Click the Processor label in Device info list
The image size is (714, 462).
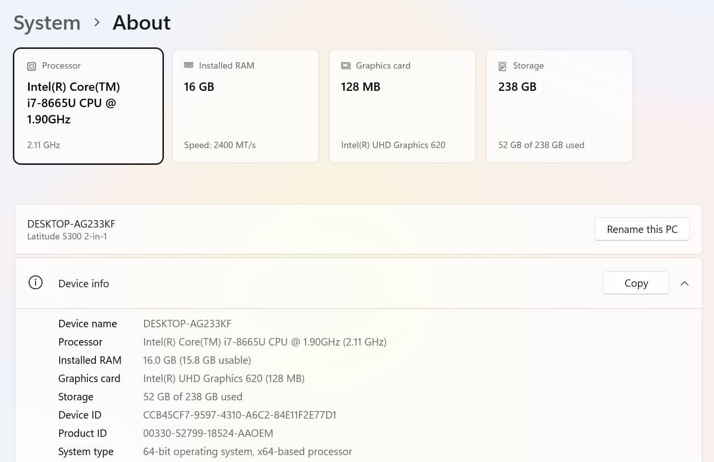[x=80, y=342]
